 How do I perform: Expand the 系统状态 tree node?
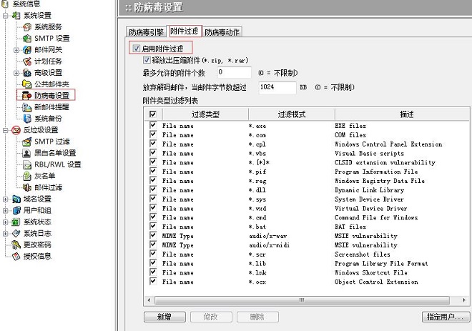(x=6, y=222)
